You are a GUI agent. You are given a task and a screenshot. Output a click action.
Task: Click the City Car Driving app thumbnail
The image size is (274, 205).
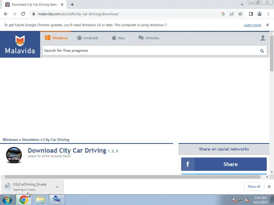[14, 155]
